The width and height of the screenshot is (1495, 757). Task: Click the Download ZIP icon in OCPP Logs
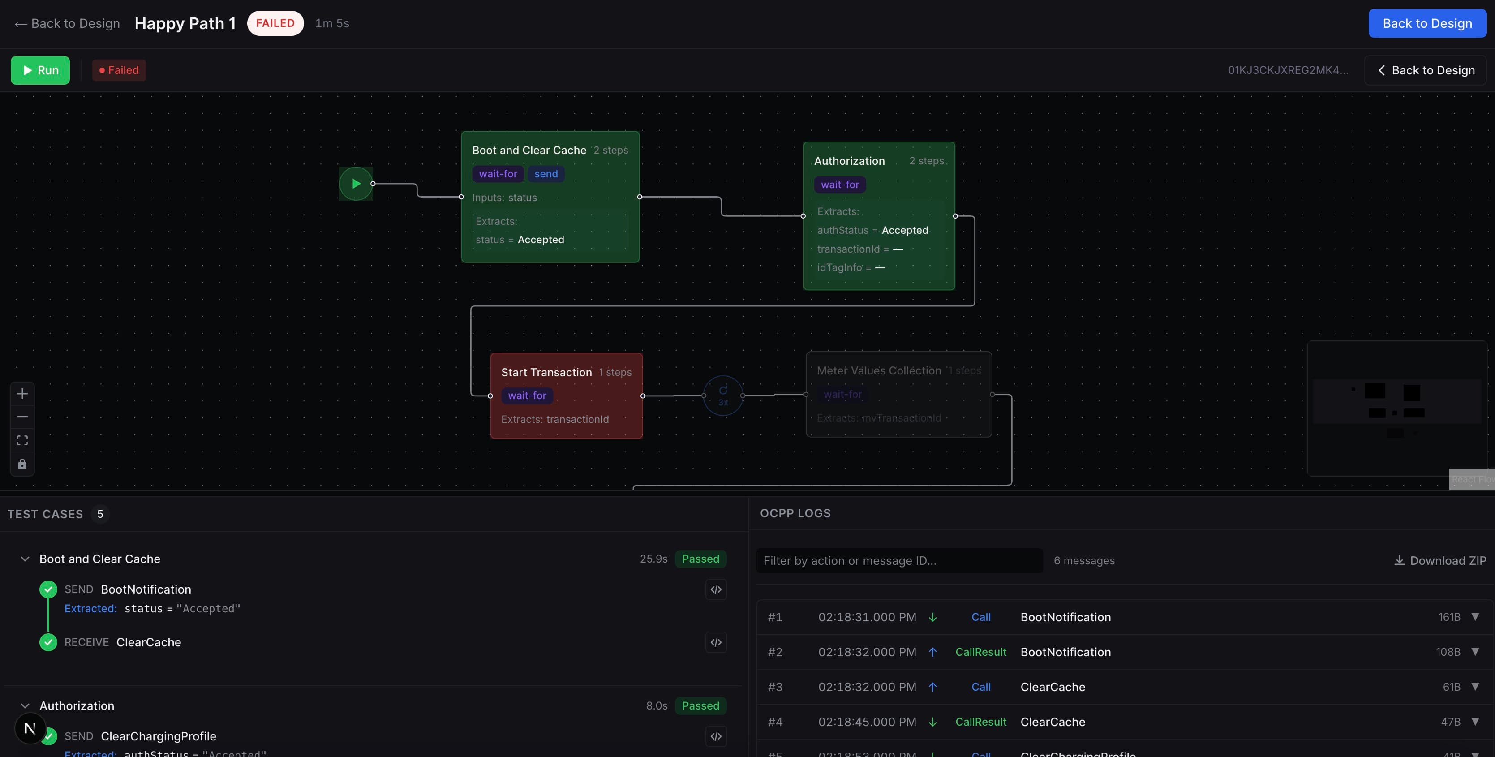pos(1399,560)
